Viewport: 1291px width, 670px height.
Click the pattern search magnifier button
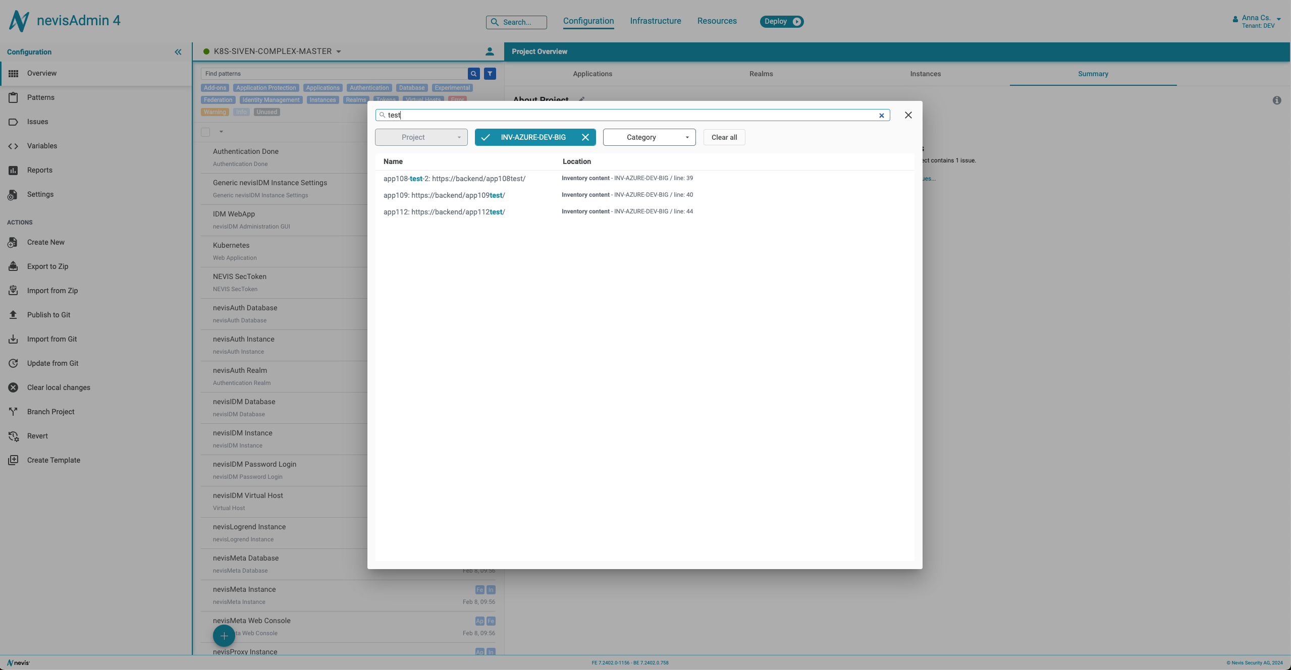[474, 74]
